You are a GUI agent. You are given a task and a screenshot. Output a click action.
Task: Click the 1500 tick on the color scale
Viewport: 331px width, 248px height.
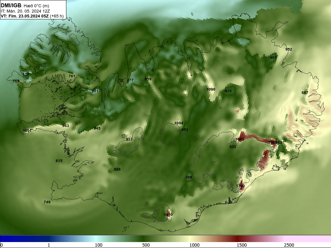coord(242,245)
